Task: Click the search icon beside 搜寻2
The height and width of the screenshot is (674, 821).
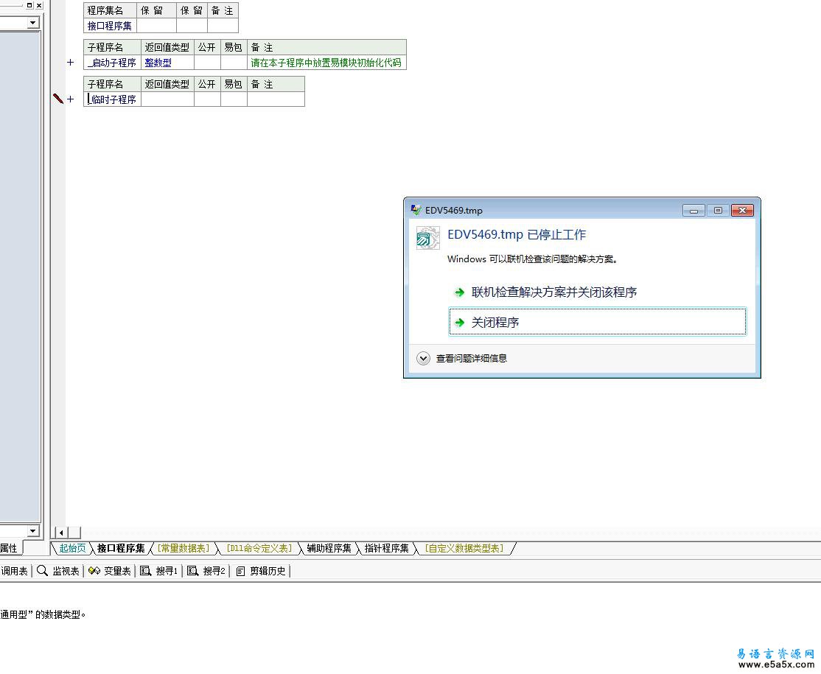Action: (192, 570)
